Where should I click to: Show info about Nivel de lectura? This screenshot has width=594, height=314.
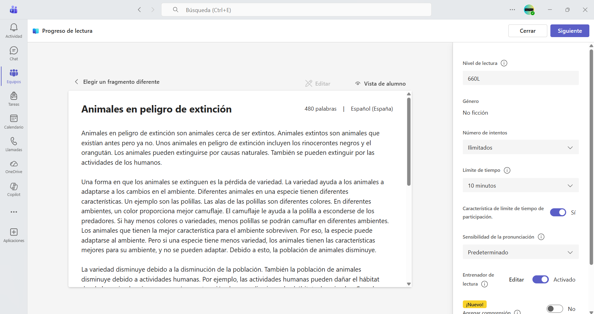tap(504, 63)
